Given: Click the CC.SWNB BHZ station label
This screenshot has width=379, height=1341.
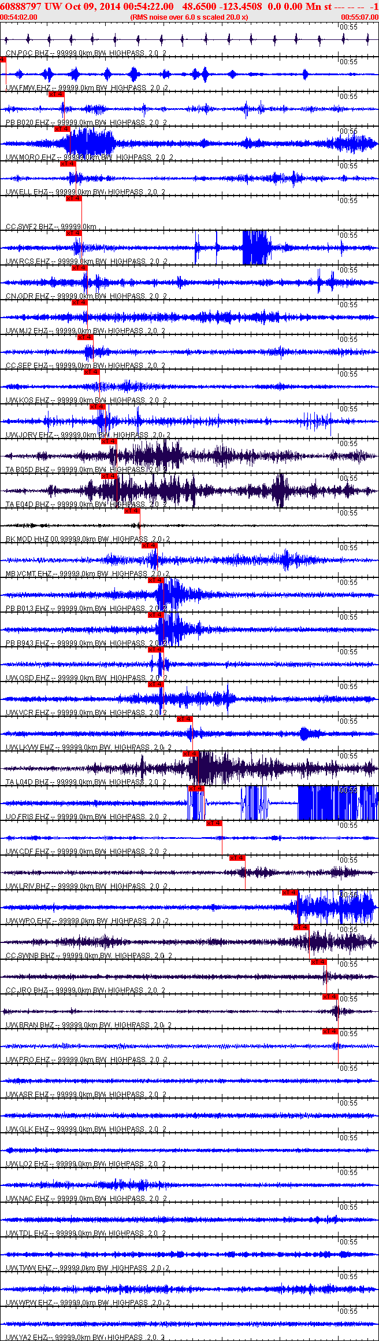Looking at the screenshot, I should [x=89, y=956].
